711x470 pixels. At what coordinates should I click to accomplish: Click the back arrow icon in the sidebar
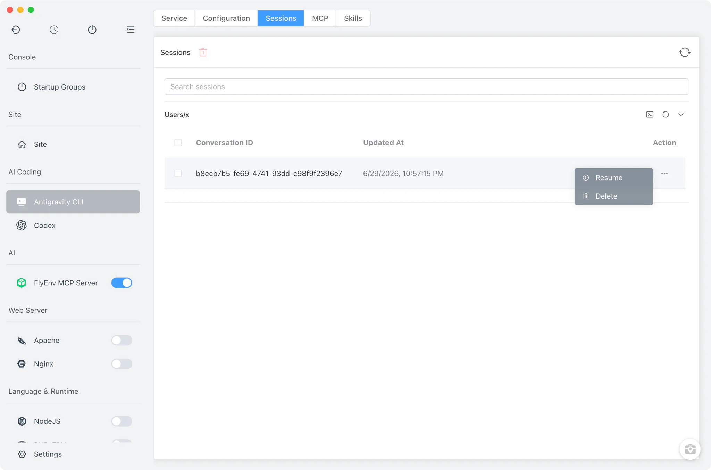[16, 30]
